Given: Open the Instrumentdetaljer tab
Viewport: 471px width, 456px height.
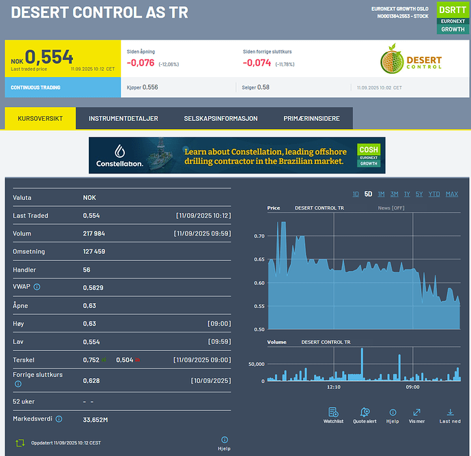Looking at the screenshot, I should (123, 118).
